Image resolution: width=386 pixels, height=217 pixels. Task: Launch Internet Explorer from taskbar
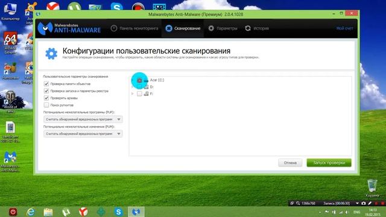click(x=31, y=212)
